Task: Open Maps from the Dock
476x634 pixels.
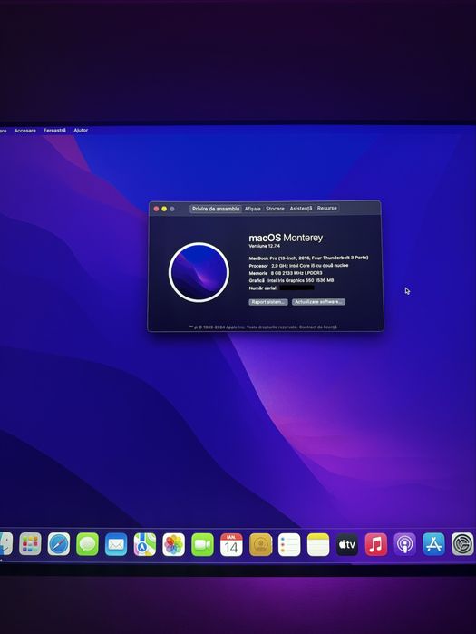Action: click(x=145, y=544)
